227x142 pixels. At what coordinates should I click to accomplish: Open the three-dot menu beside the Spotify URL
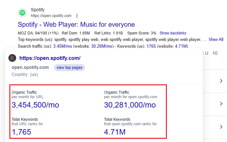click(77, 16)
